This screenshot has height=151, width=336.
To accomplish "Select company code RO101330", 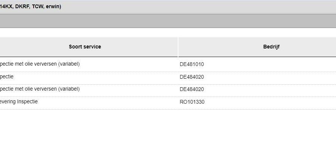I will 192,102.
